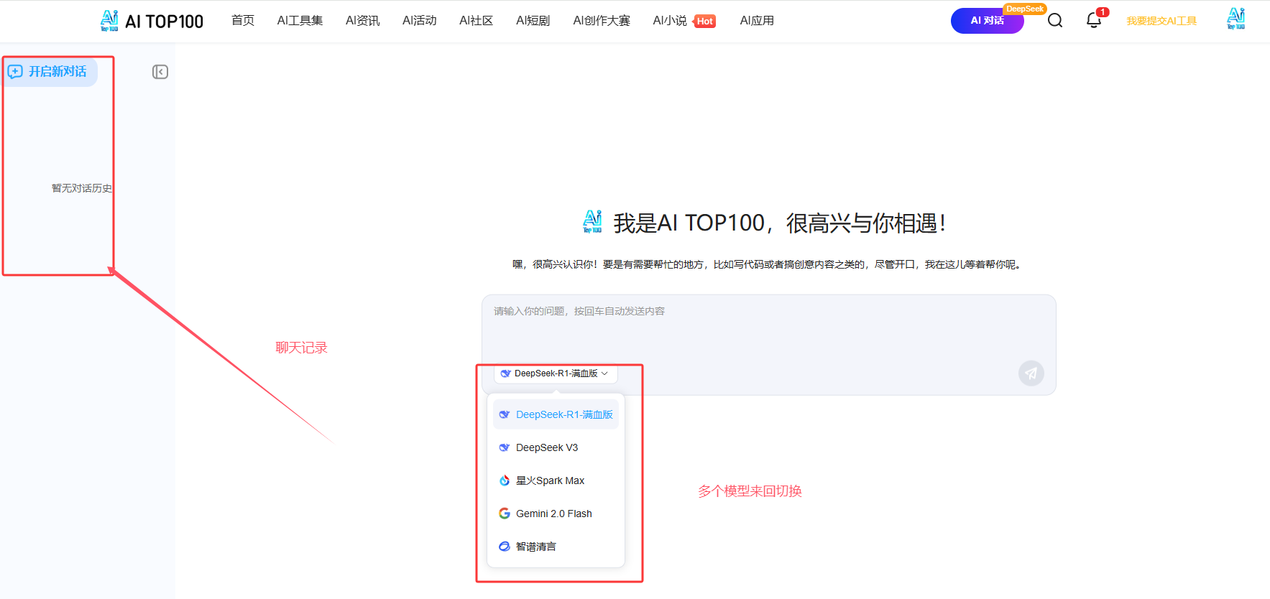1270x599 pixels.
Task: Open the AI 对话 button
Action: coord(987,21)
